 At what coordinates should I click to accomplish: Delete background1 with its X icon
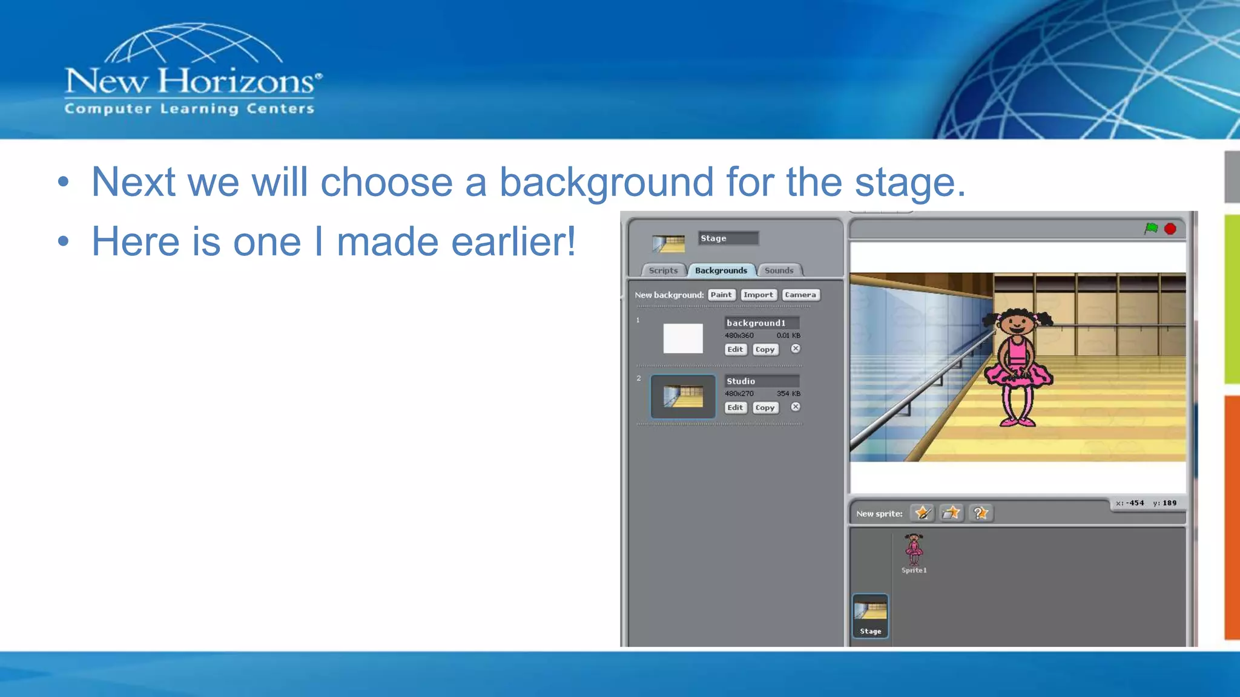(796, 348)
